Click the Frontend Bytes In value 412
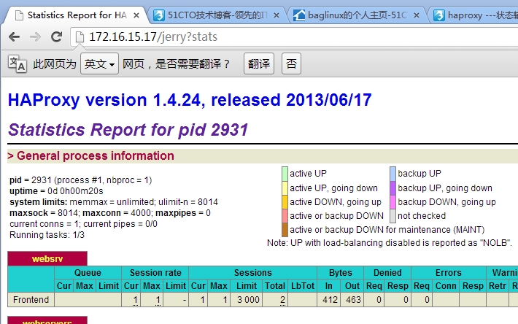Image resolution: width=518 pixels, height=324 pixels. point(329,300)
